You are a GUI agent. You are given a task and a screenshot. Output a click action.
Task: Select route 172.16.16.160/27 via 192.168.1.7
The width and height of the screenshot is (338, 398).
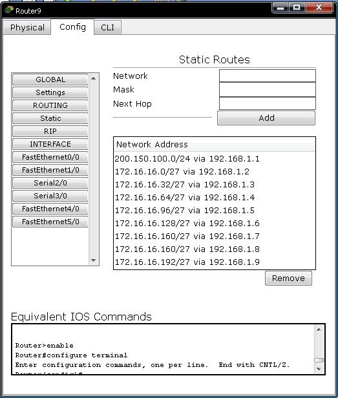215,236
